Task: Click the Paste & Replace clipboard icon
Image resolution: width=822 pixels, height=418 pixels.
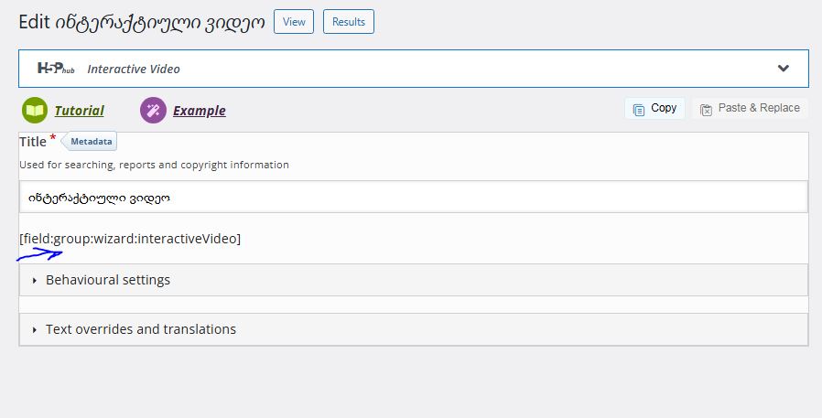Action: tap(706, 110)
